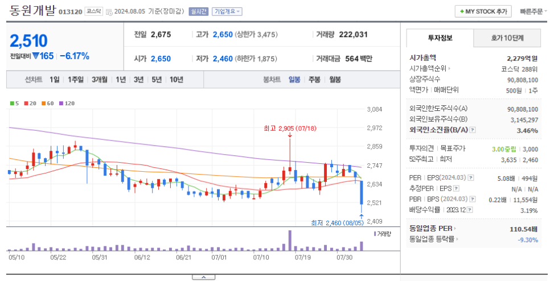Select the 5년 line chart period

click(x=157, y=80)
